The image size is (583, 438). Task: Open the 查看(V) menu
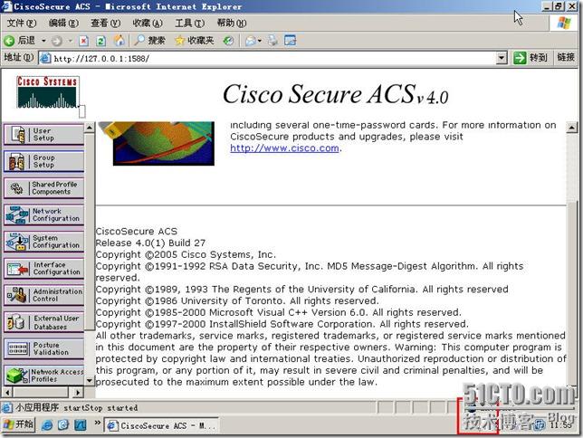(106, 23)
